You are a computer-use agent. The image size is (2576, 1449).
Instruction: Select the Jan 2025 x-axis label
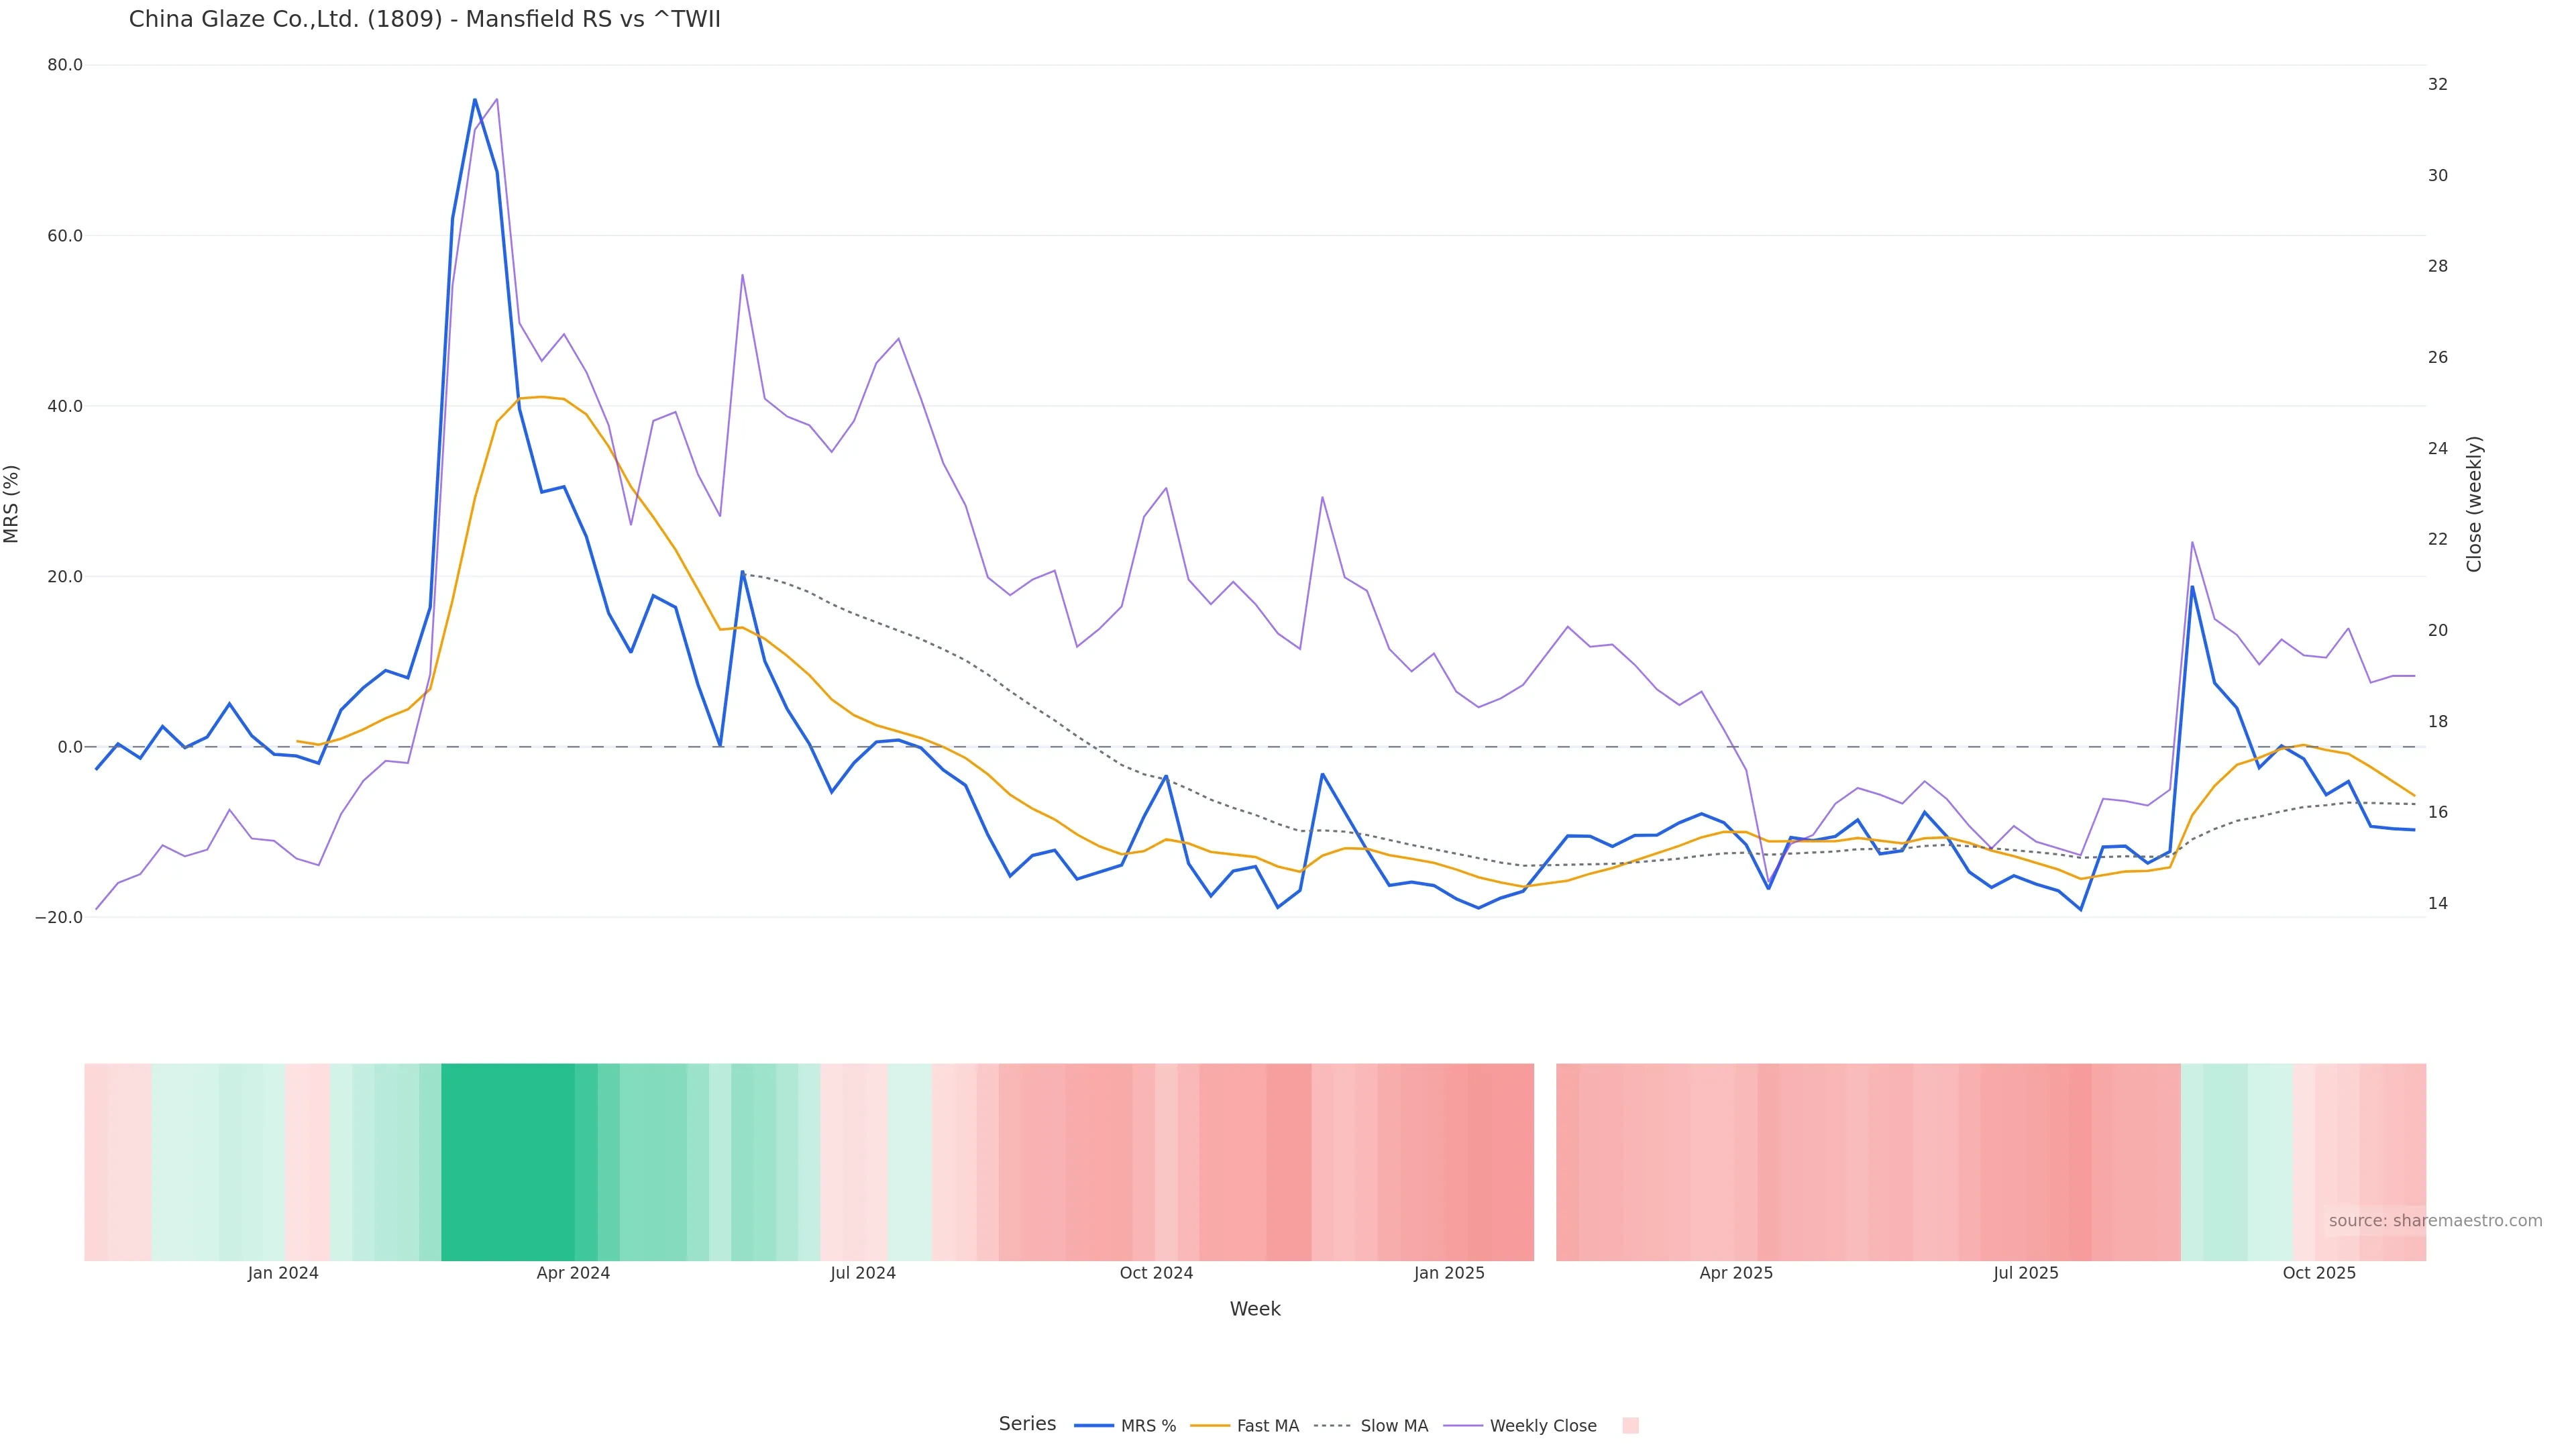point(1449,1273)
